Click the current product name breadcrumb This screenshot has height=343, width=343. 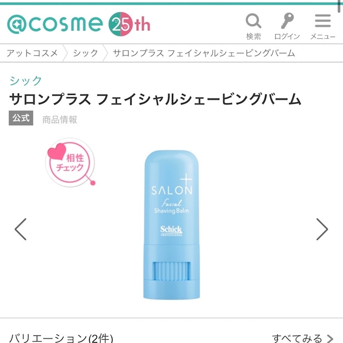tap(204, 53)
